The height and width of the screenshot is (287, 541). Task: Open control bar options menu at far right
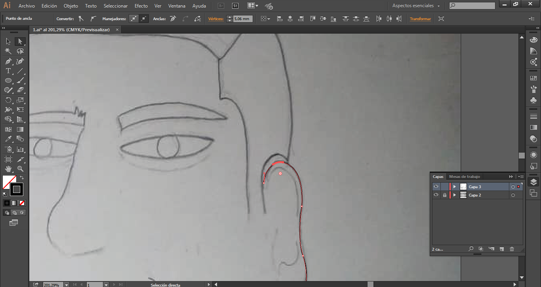click(x=531, y=19)
